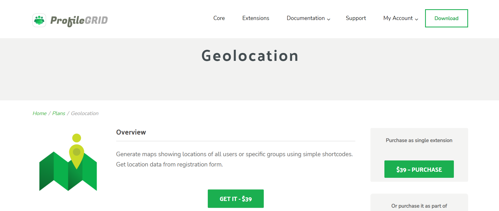The height and width of the screenshot is (211, 499).
Task: Select Extensions in the navigation bar
Action: coord(256,18)
